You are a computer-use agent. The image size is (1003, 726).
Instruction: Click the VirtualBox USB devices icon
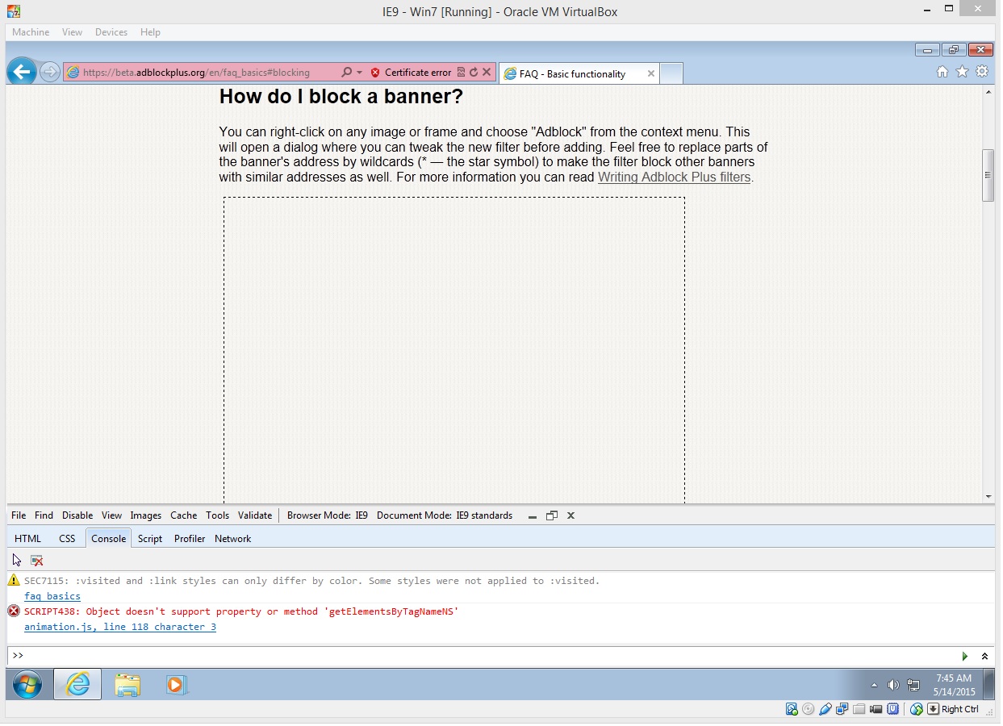825,710
